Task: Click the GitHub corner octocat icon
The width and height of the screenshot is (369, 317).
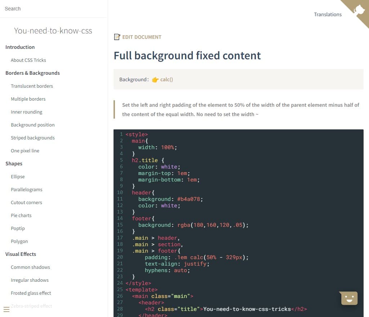Action: click(x=359, y=9)
